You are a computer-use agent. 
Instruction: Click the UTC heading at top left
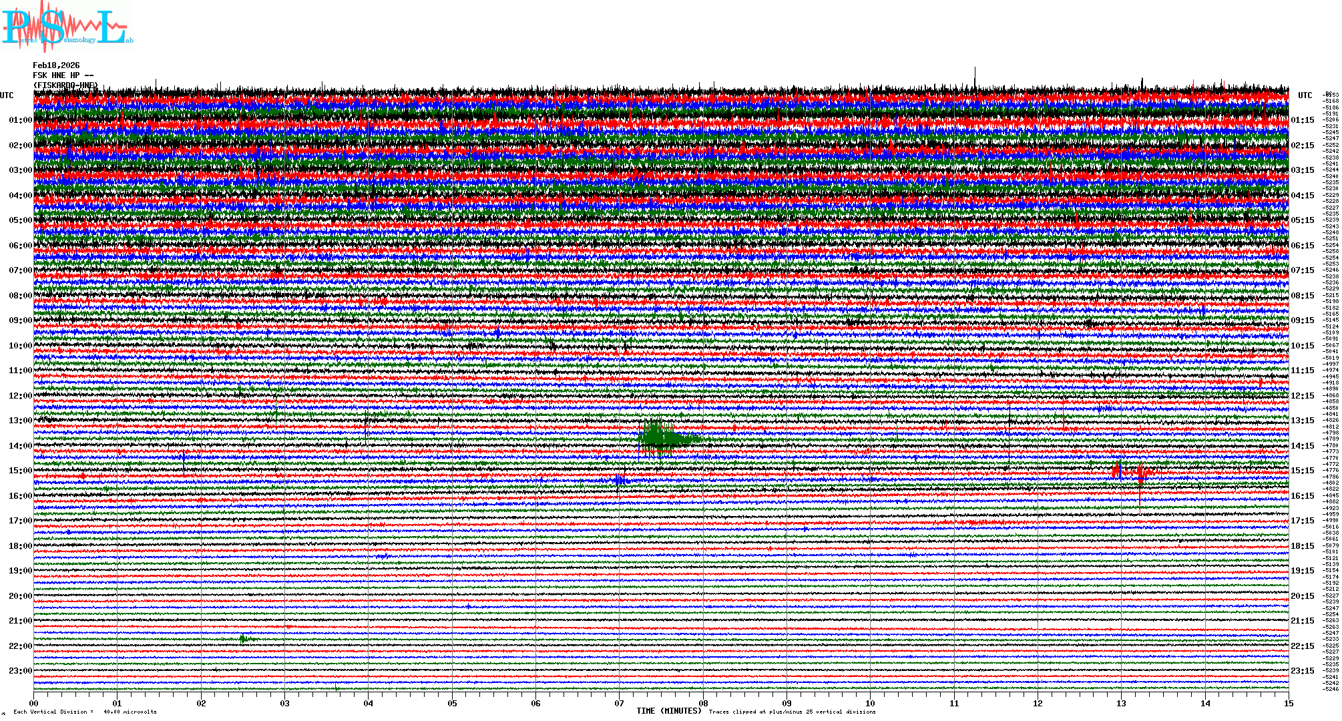point(7,95)
